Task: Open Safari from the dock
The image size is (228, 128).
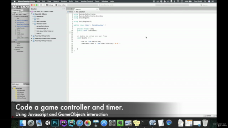Action: coord(79,123)
